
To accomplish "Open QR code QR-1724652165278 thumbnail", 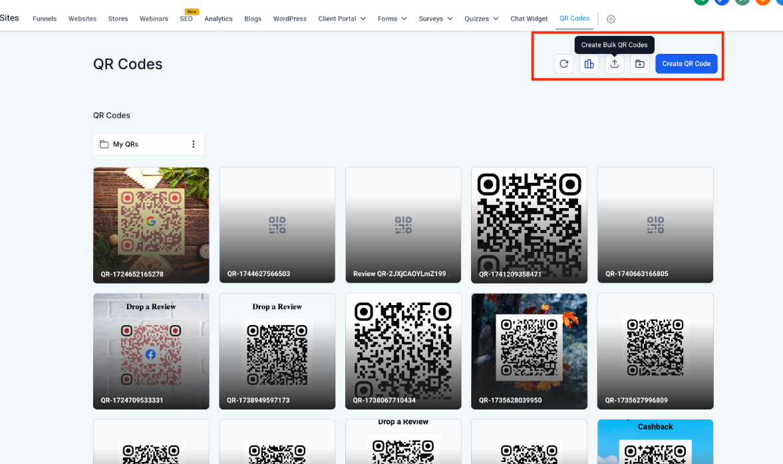I will pyautogui.click(x=151, y=225).
